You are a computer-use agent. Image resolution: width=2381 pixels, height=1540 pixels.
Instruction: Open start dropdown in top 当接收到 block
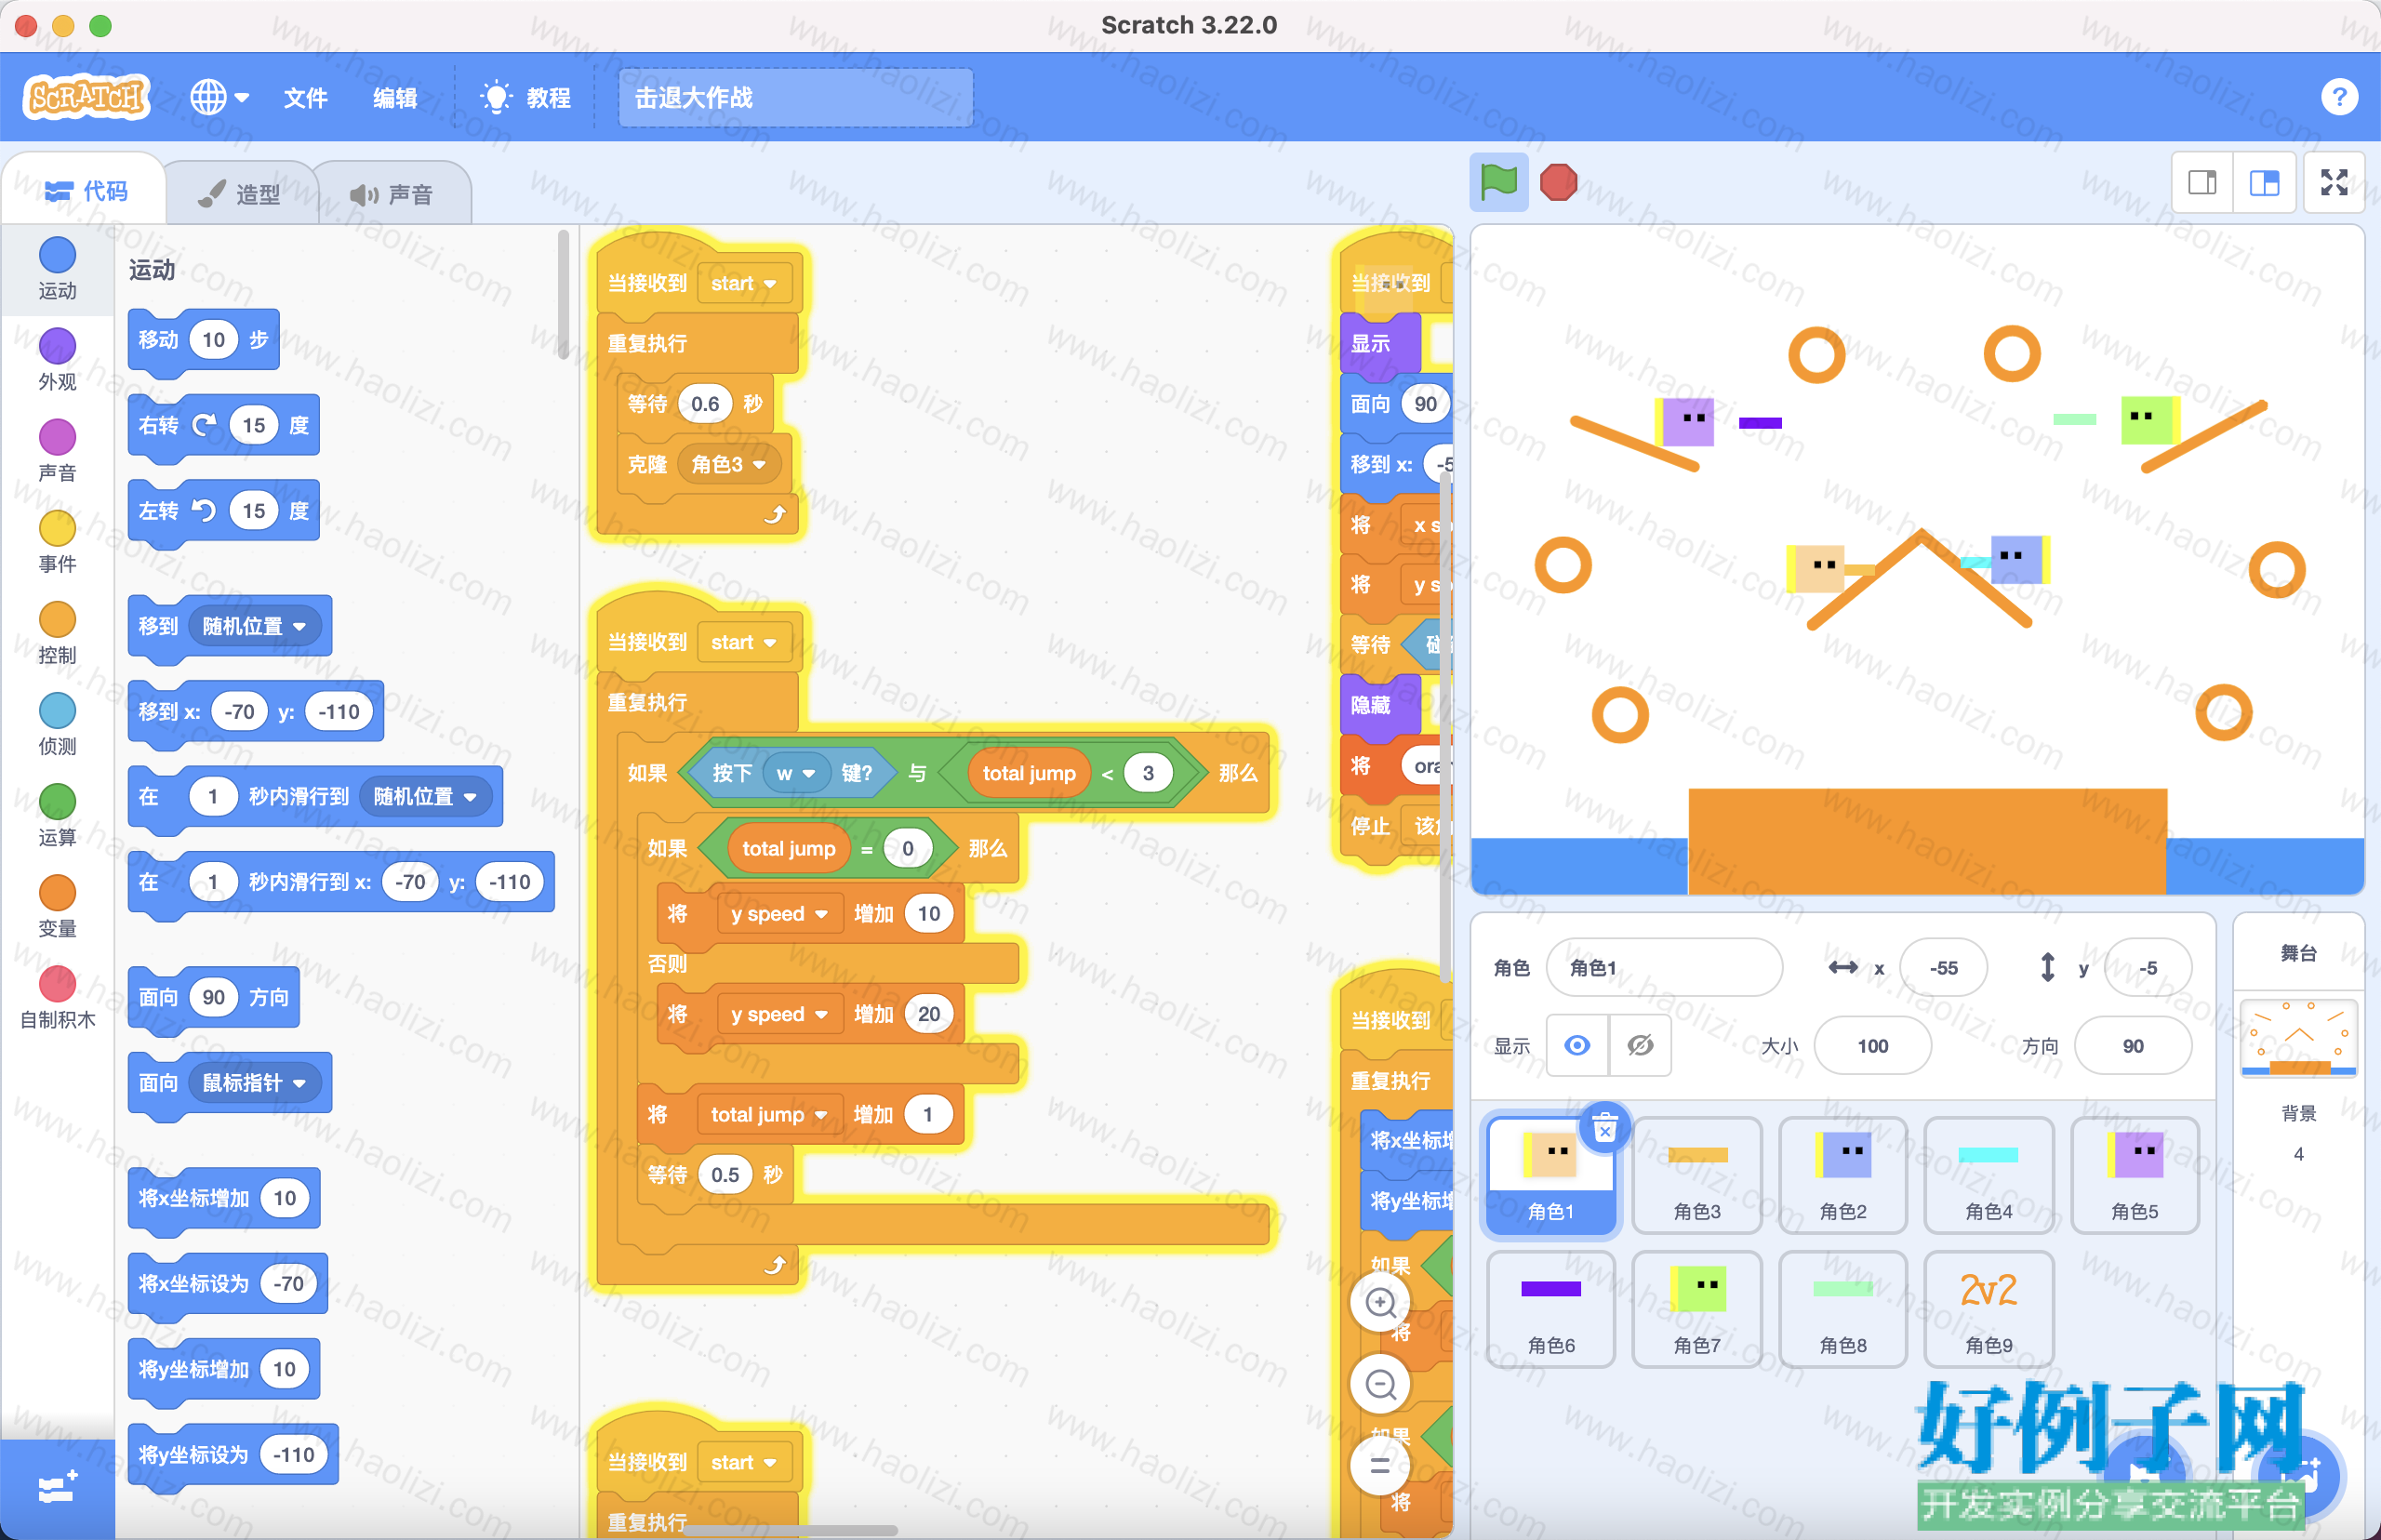coord(743,283)
